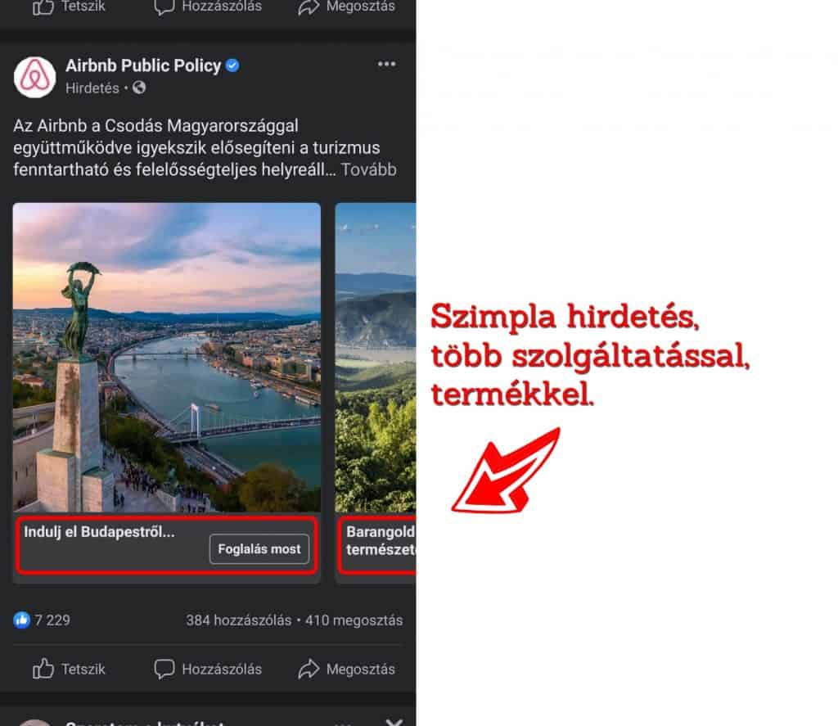Open the 384 hozzászólás comments list
Viewport: 838px width, 726px height.
[238, 620]
